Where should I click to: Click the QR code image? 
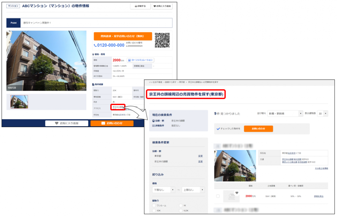tap(162, 40)
